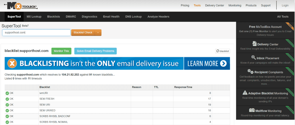Sort by the Reason column header
Screen dimensions: 295x125
tap(137, 87)
